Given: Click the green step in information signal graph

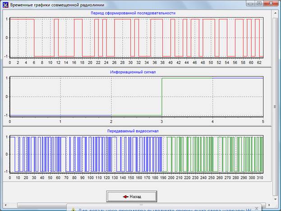Looking at the screenshot, I should click(x=162, y=96).
